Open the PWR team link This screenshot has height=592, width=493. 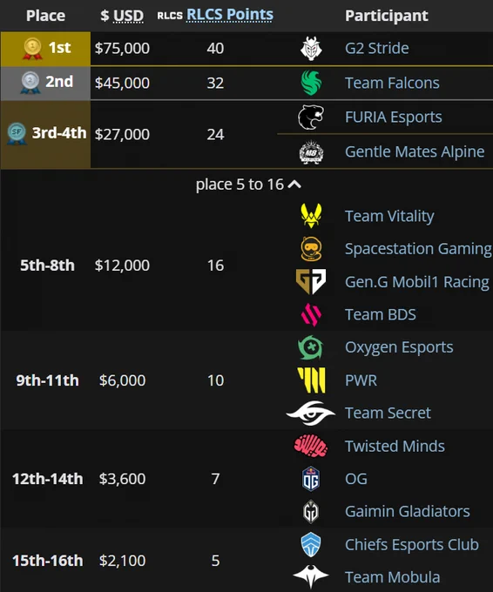pos(361,380)
